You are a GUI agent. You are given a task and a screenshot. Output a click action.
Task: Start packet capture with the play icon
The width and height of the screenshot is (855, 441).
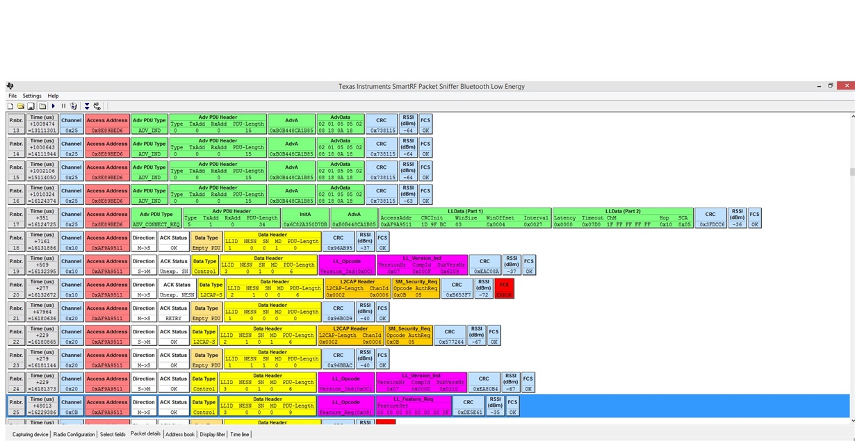pos(54,106)
